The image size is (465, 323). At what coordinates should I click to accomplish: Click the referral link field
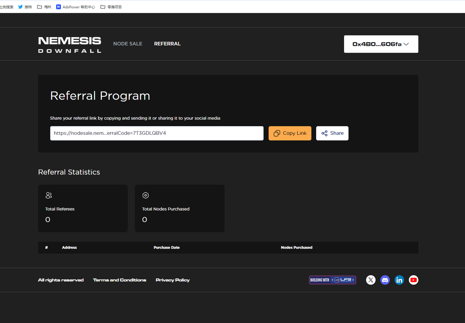157,133
